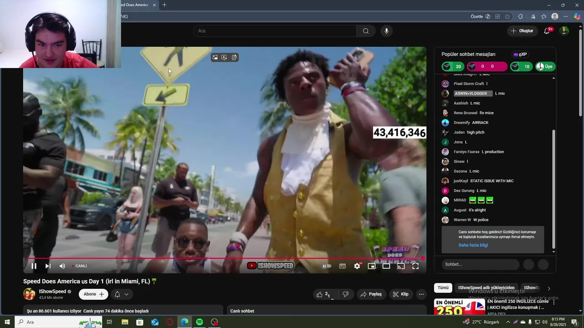Share the video with Paylaş
584x328 pixels.
point(371,294)
